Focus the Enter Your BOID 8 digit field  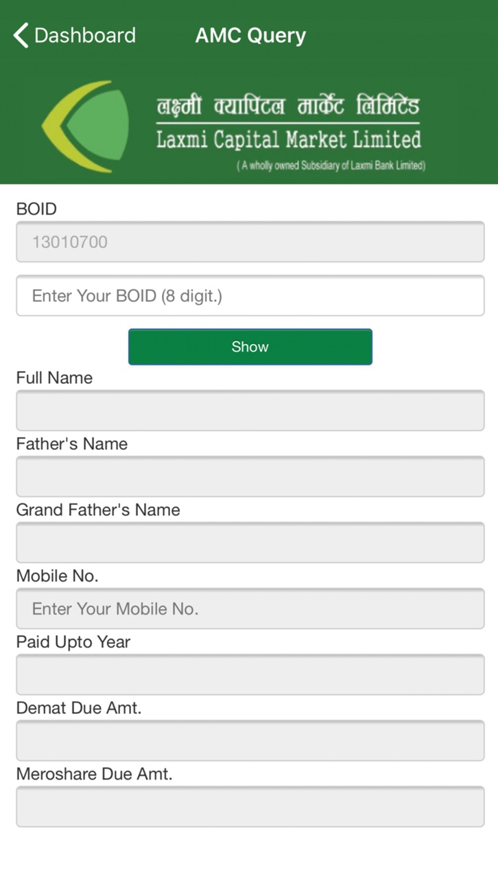(250, 296)
